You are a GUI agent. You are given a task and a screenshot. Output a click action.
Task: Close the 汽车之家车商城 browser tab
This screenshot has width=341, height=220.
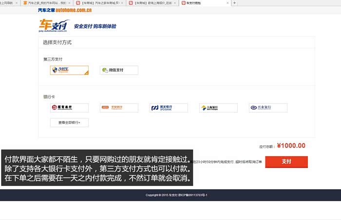point(122,3)
